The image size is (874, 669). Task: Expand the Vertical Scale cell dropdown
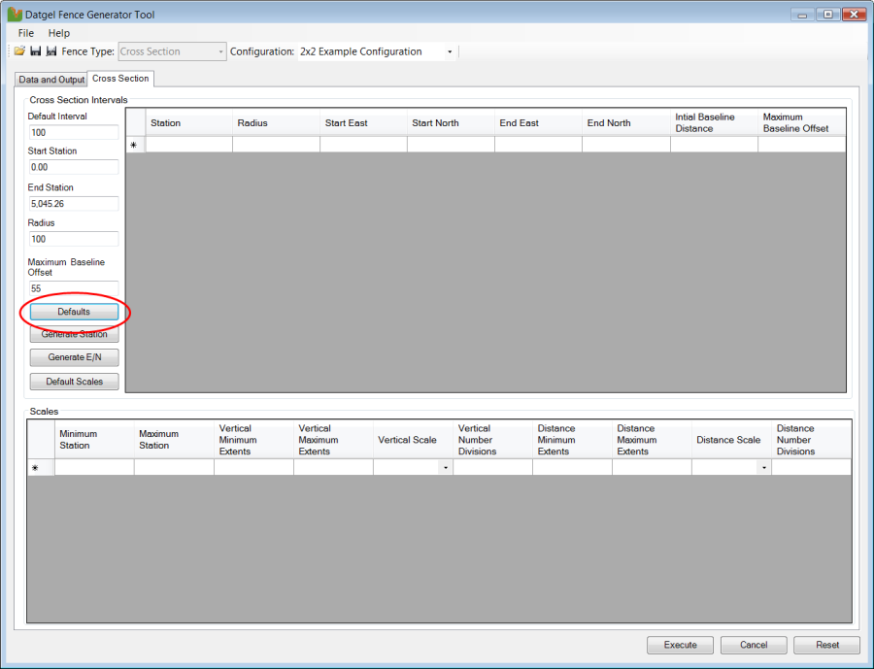click(x=446, y=468)
